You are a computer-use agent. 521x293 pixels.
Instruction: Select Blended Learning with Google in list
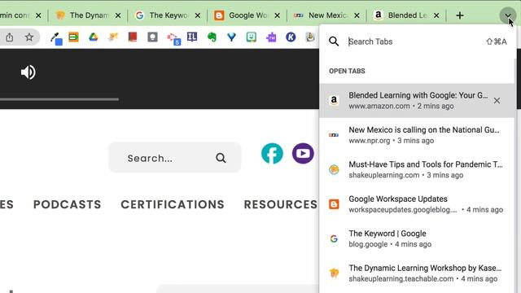coord(417,101)
